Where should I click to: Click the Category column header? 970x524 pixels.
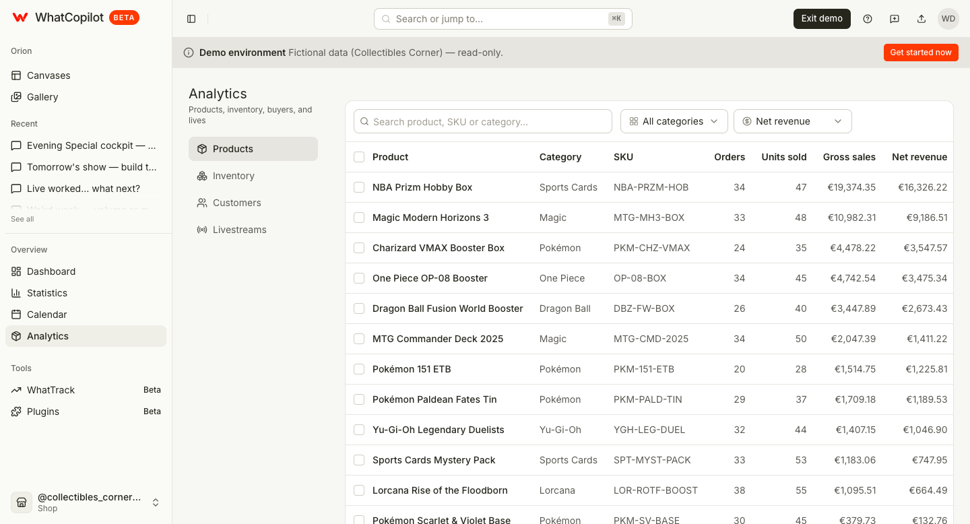[x=560, y=157]
